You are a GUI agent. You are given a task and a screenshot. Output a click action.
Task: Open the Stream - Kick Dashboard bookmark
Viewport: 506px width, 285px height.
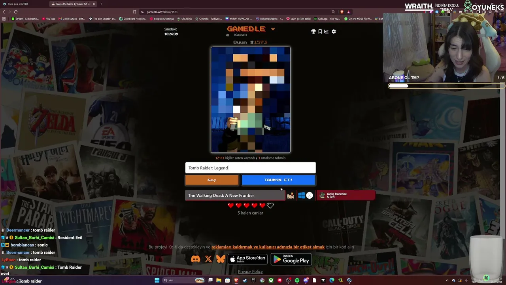[x=25, y=19]
